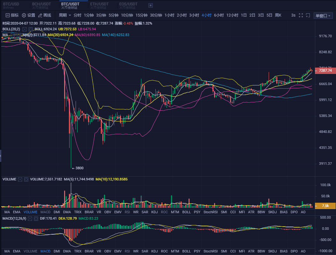Click the DEA:128.79 legend value
Viewport: 336px width, 255px height.
click(x=68, y=218)
